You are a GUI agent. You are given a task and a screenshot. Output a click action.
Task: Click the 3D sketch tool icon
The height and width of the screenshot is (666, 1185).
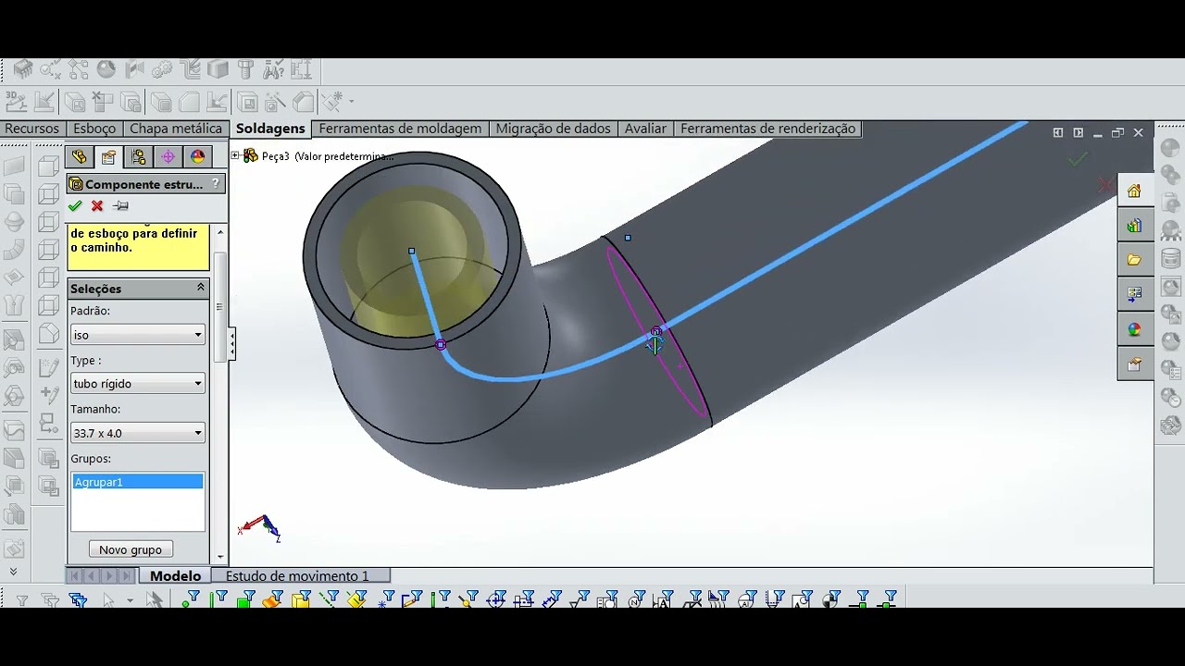coord(16,101)
